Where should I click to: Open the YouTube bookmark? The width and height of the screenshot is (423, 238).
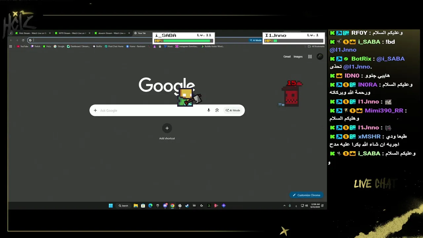[x=22, y=47]
